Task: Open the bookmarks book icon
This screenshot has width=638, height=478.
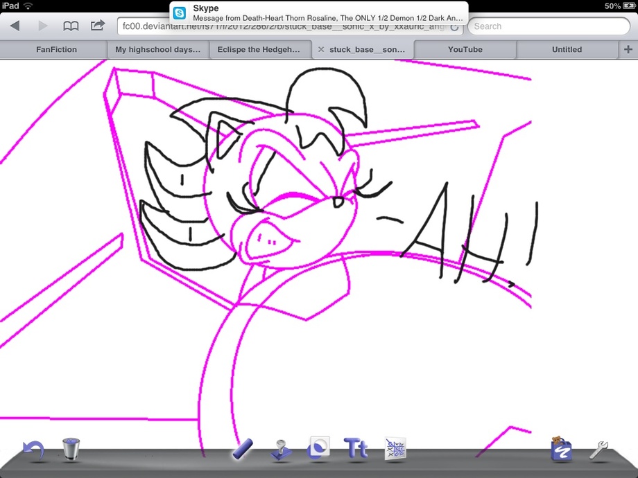Action: (x=71, y=26)
